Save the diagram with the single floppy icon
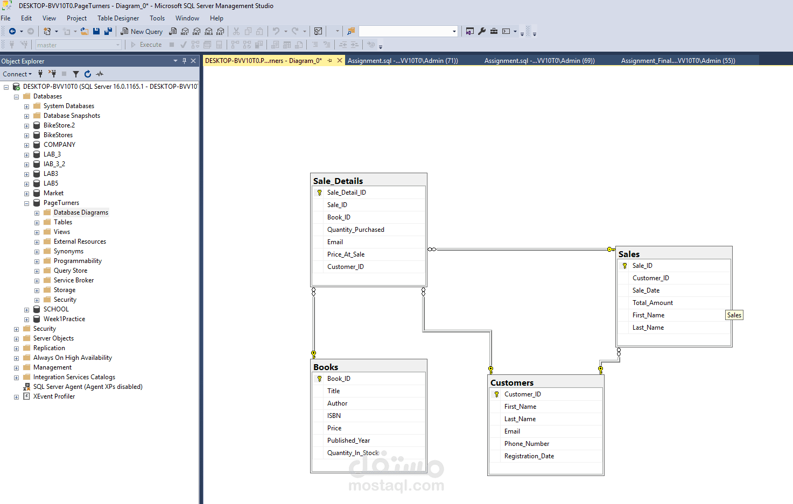793x504 pixels. tap(96, 31)
